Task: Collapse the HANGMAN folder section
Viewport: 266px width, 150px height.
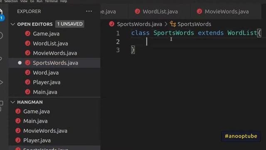Action: 13,102
